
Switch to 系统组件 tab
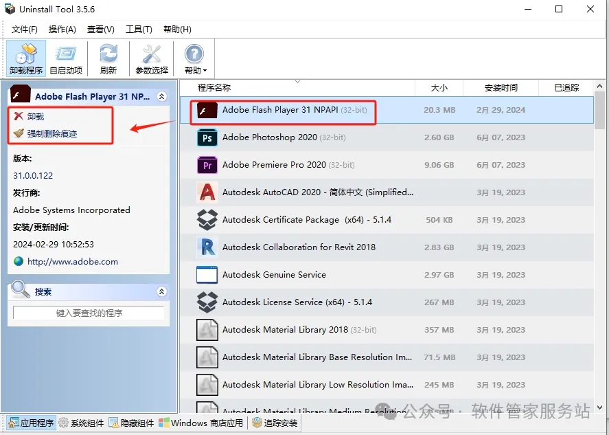[81, 423]
